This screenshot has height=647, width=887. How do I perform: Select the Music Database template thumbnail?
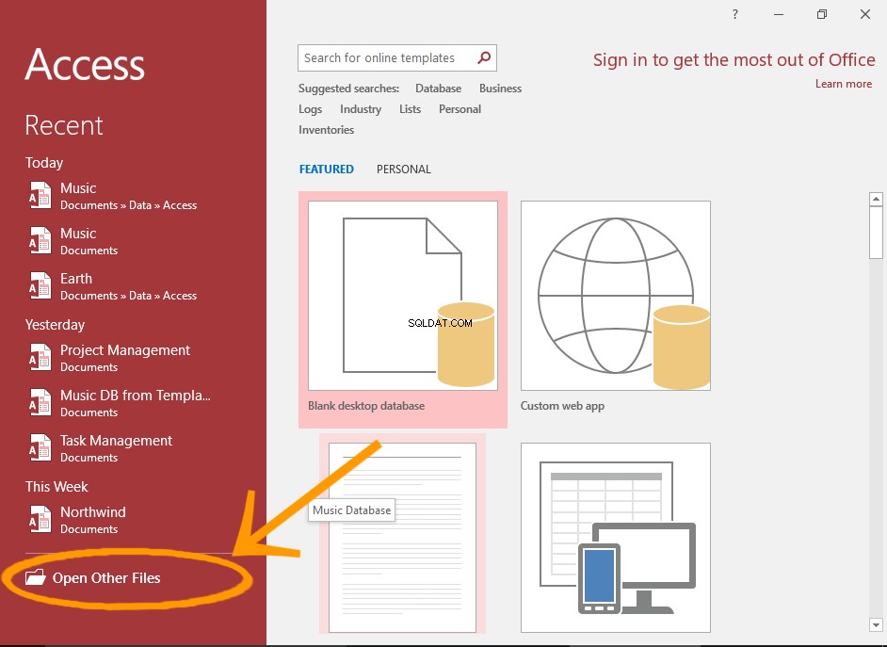[402, 537]
